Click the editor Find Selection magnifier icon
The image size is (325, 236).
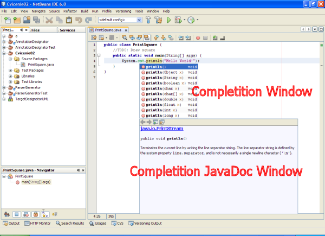click(125, 38)
